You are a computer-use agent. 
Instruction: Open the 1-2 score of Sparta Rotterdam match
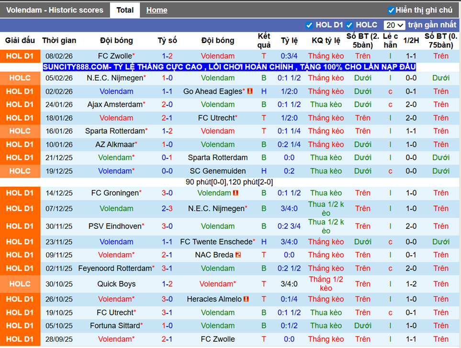167,131
